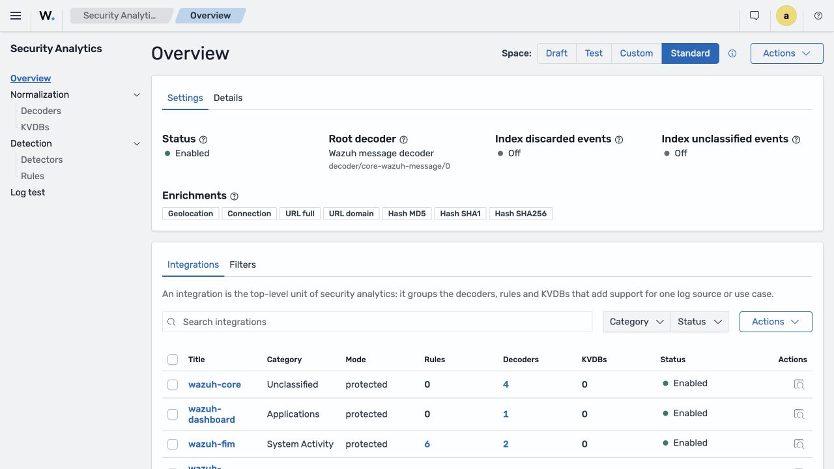Click the URL full enrichment badge

click(300, 214)
